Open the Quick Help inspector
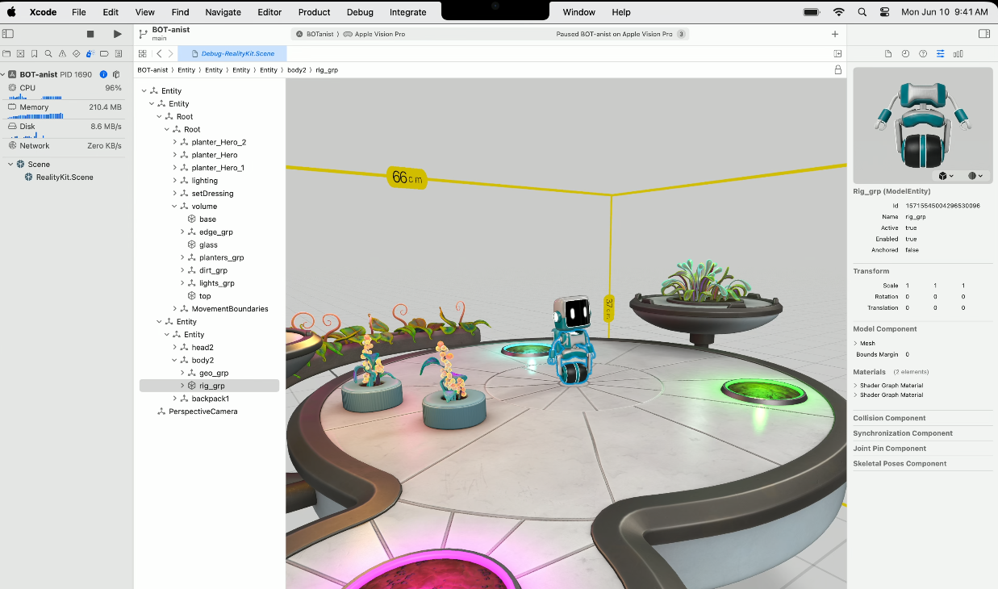This screenshot has width=998, height=589. click(923, 54)
